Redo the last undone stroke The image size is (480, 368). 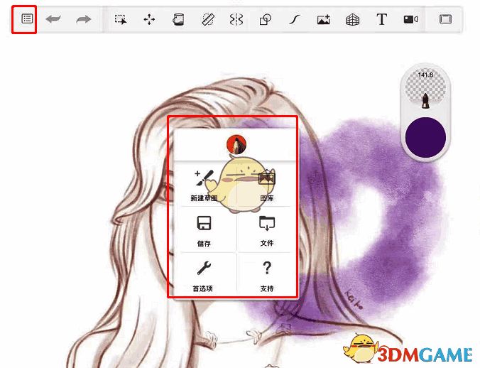[x=84, y=19]
